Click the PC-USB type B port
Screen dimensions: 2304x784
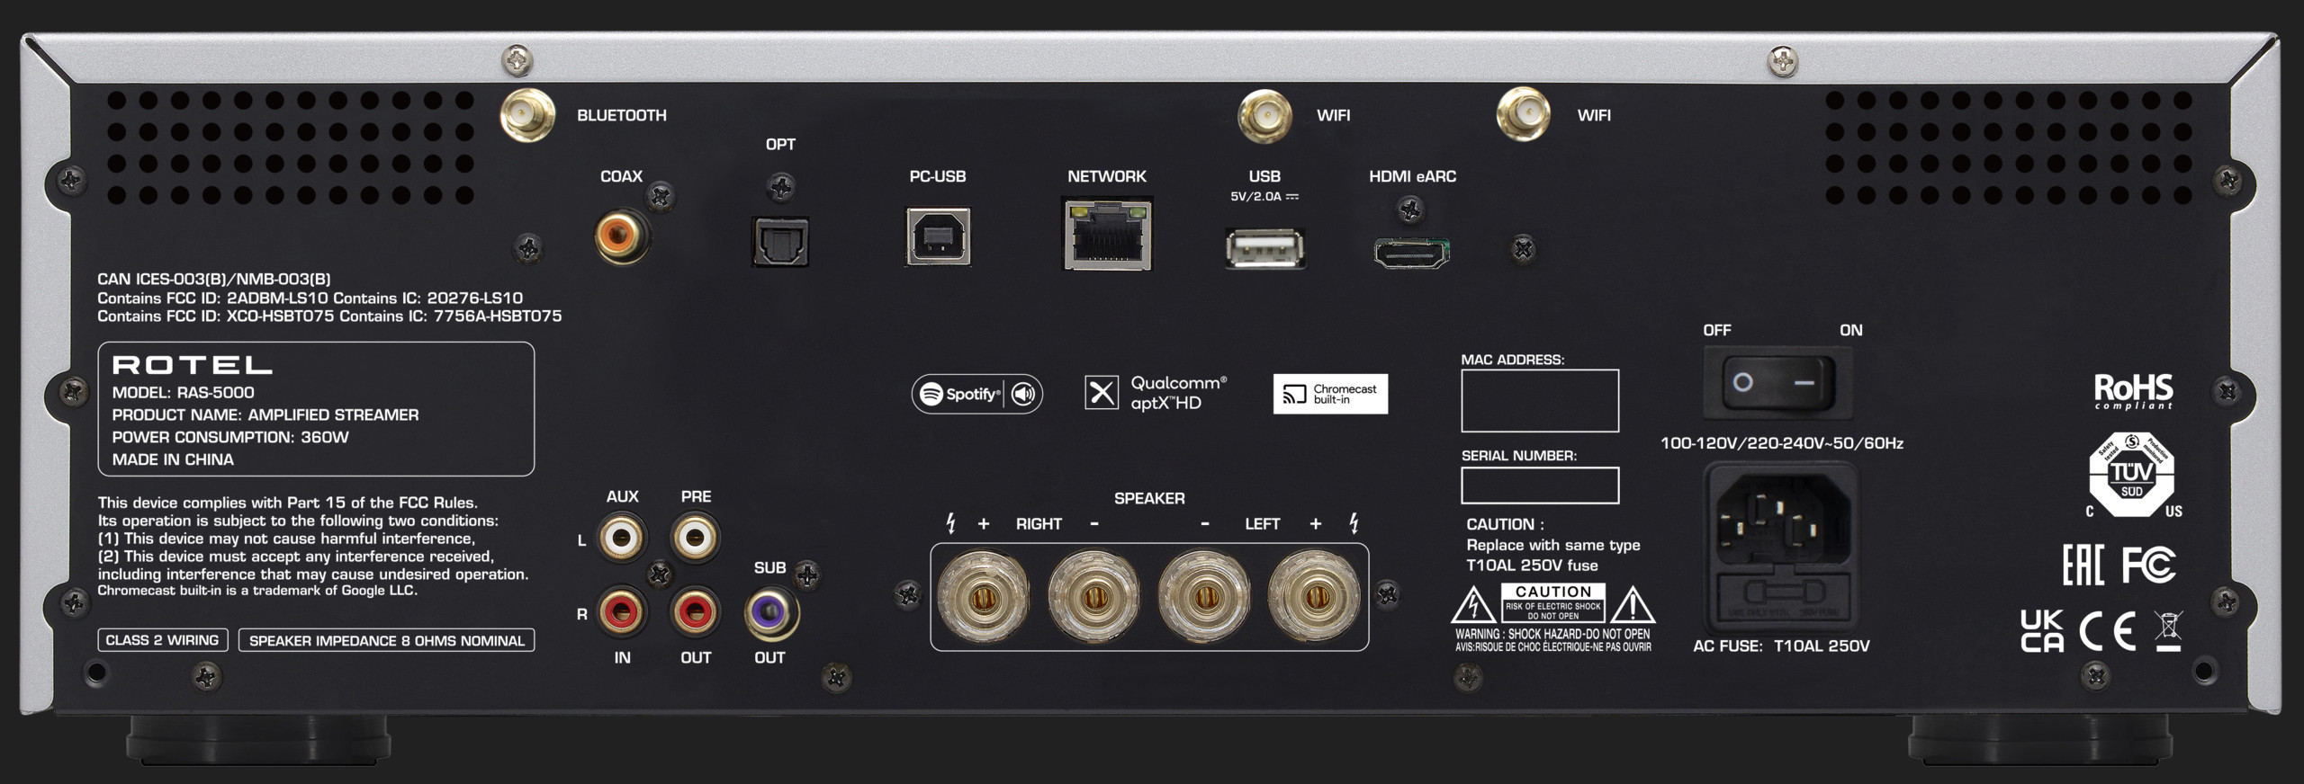pos(938,237)
